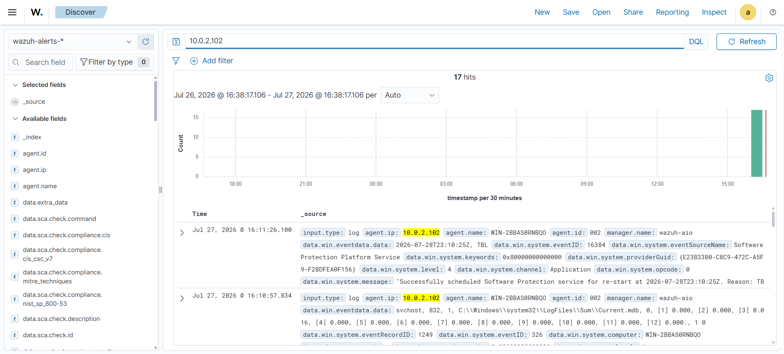Click the data.extra_data field type icon

(x=15, y=203)
